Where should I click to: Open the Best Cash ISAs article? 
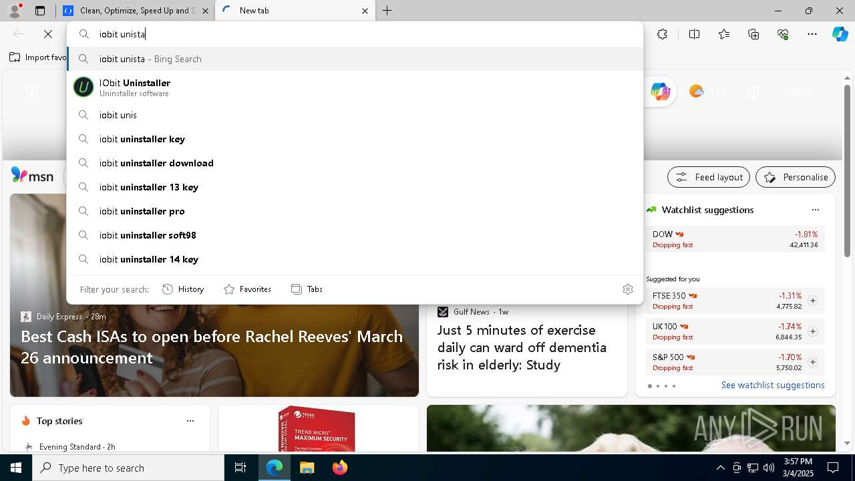tap(212, 347)
